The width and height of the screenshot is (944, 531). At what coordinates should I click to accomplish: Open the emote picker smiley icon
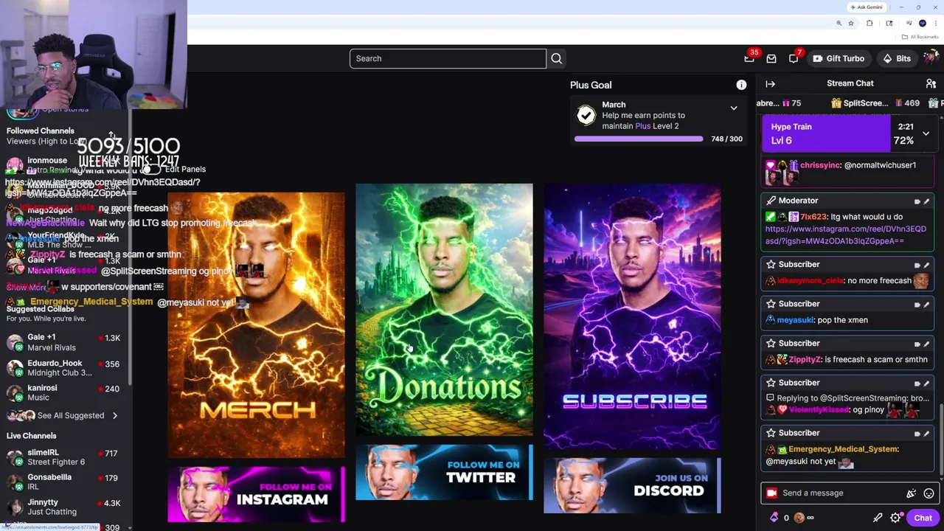(x=929, y=493)
